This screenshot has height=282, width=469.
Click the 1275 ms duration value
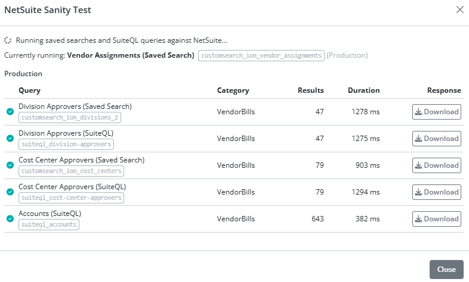(x=366, y=139)
